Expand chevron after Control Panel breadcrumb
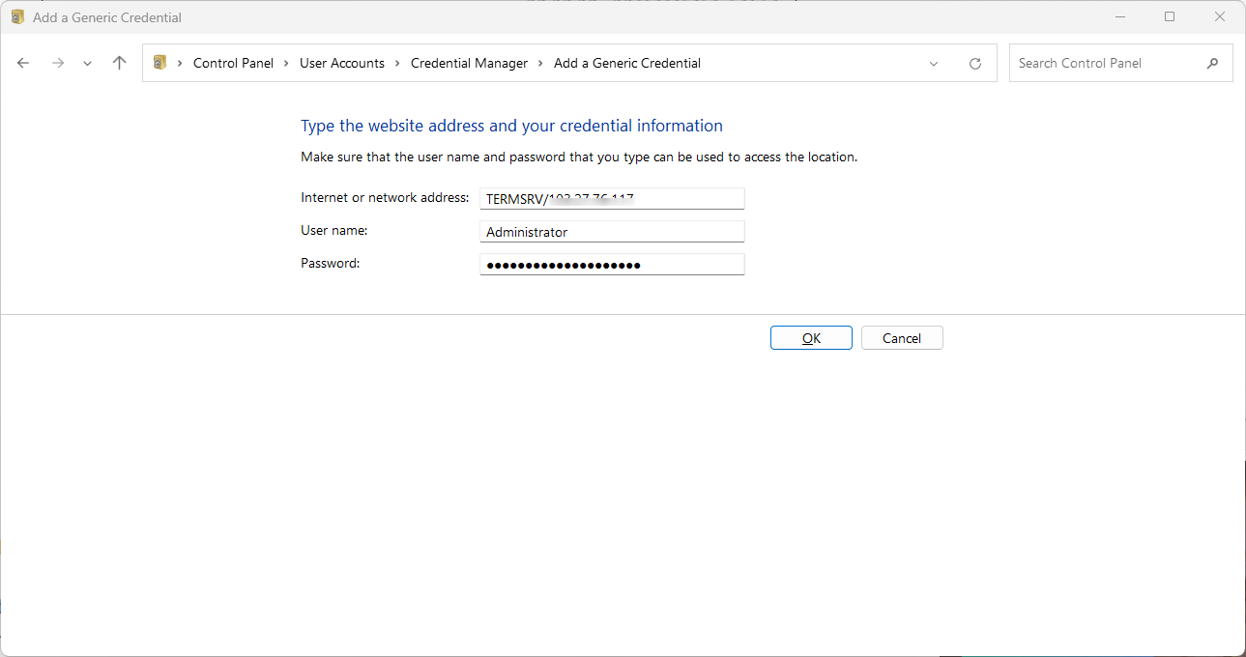 click(287, 63)
